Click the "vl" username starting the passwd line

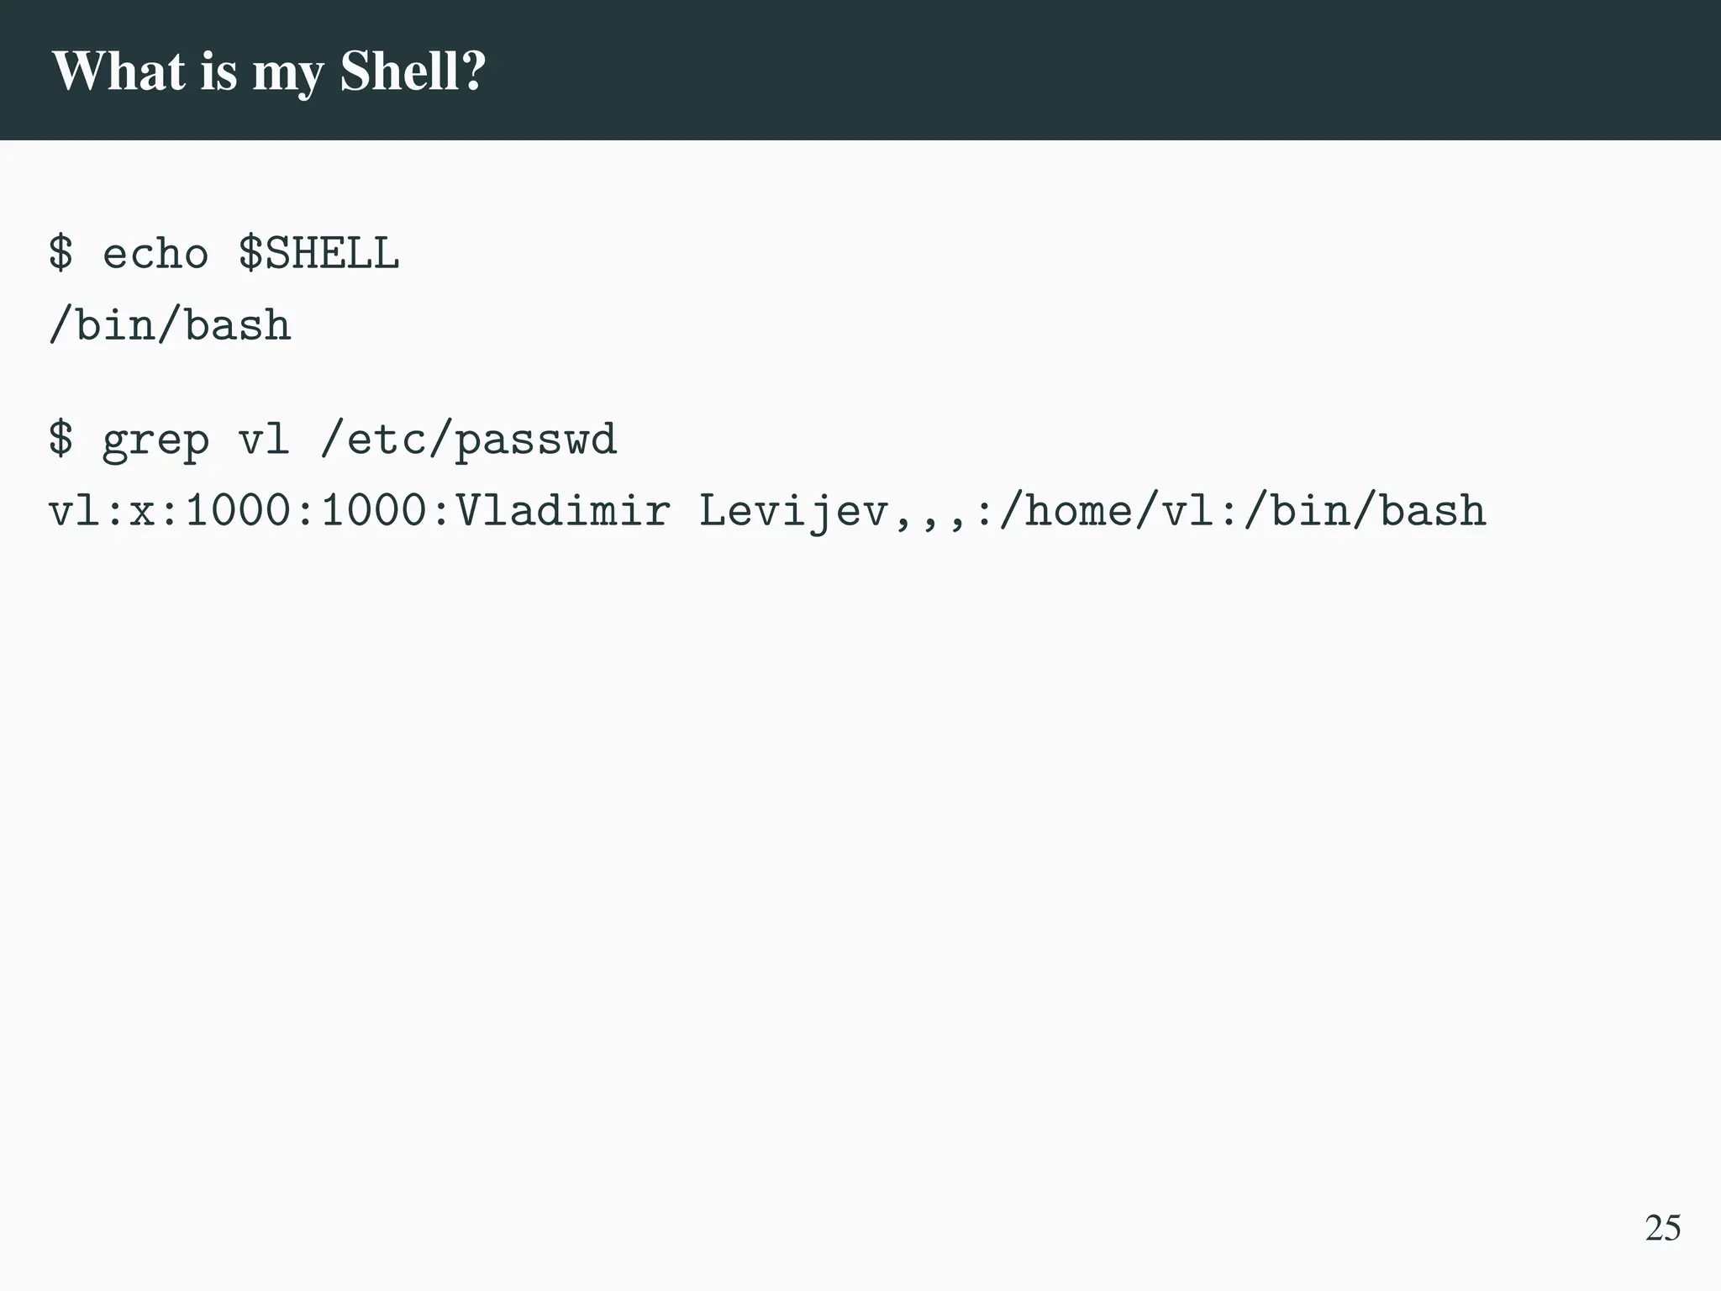(74, 511)
